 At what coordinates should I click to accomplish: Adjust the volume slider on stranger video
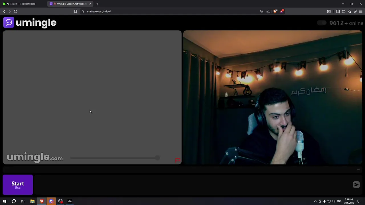point(115,158)
